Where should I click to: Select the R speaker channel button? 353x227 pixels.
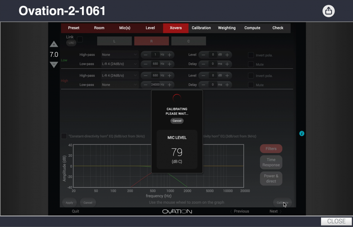(152, 41)
